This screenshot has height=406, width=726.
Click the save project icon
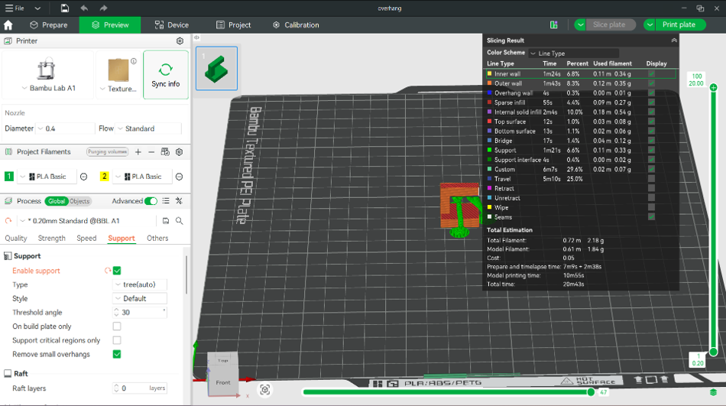[65, 8]
